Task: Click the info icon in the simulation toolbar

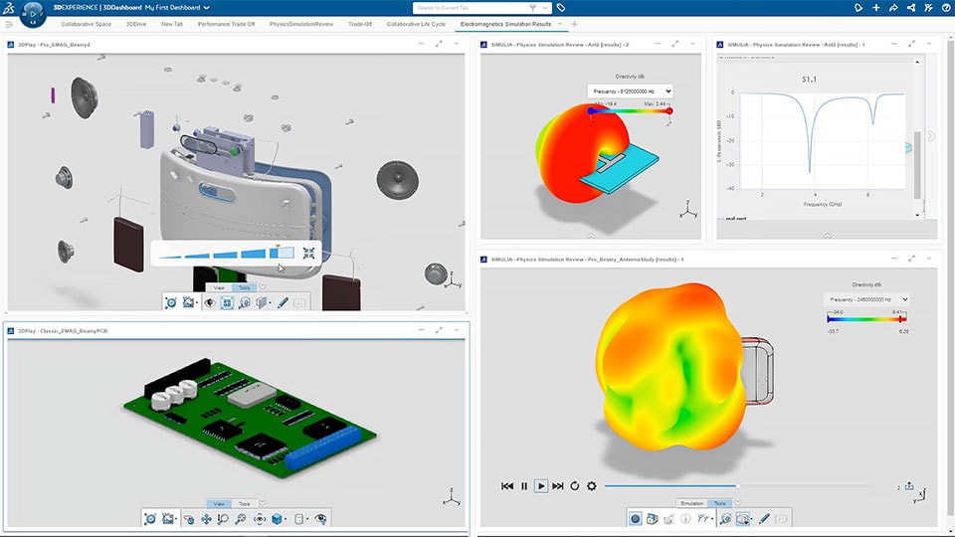Action: [685, 518]
